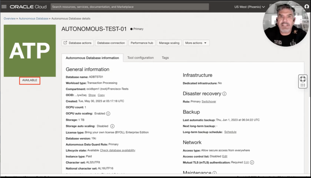Screen dimensions: 311x178
Task: Open the hamburger navigation menu
Action: point(4,7)
